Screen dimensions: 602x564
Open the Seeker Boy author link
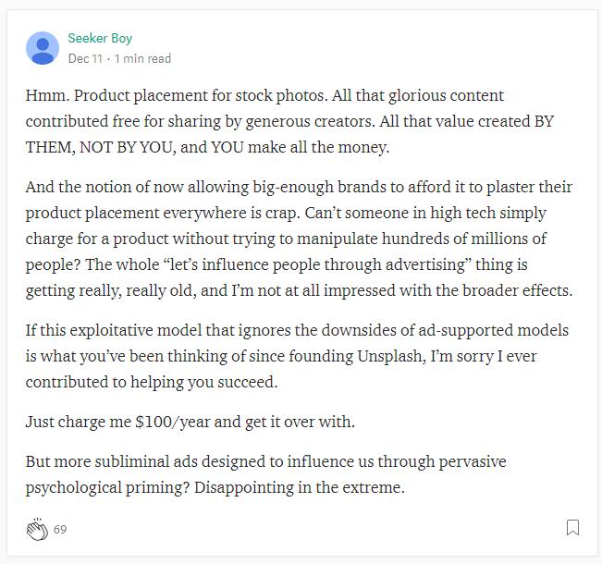point(100,38)
